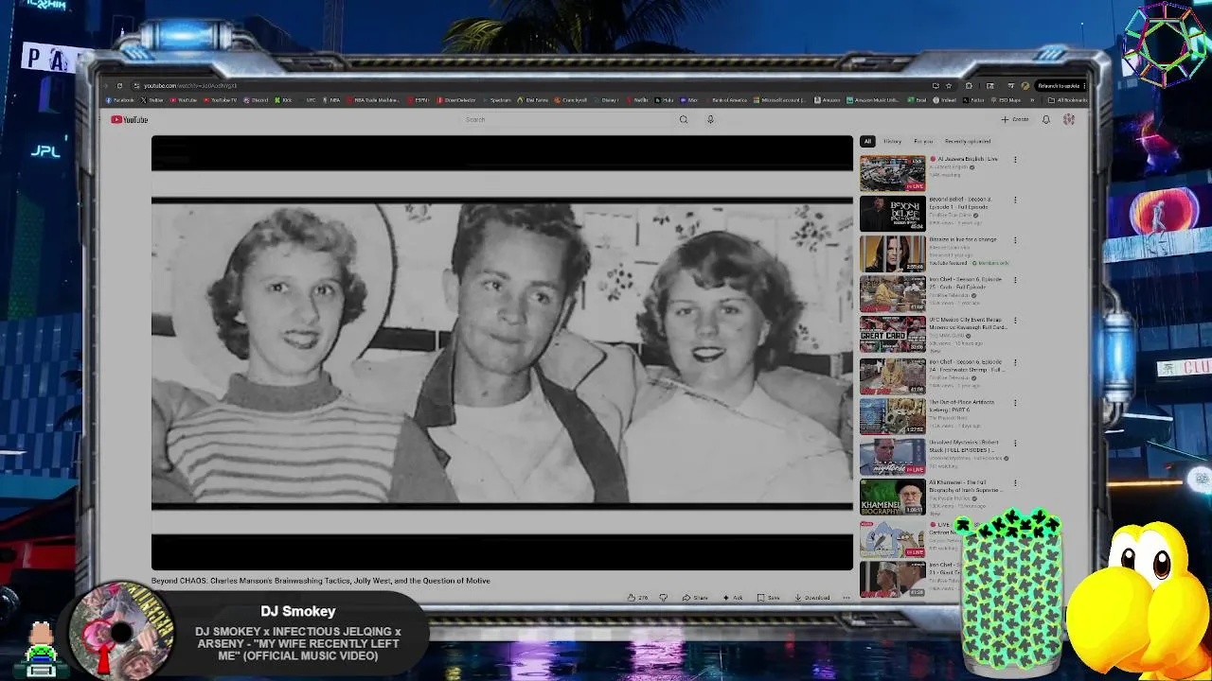1212x681 pixels.
Task: Open the Beyond Belief Season 3 thumbnail
Action: coord(892,213)
